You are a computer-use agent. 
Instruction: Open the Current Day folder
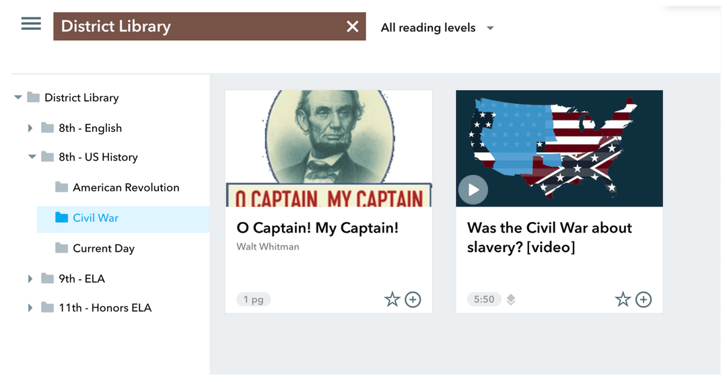104,248
